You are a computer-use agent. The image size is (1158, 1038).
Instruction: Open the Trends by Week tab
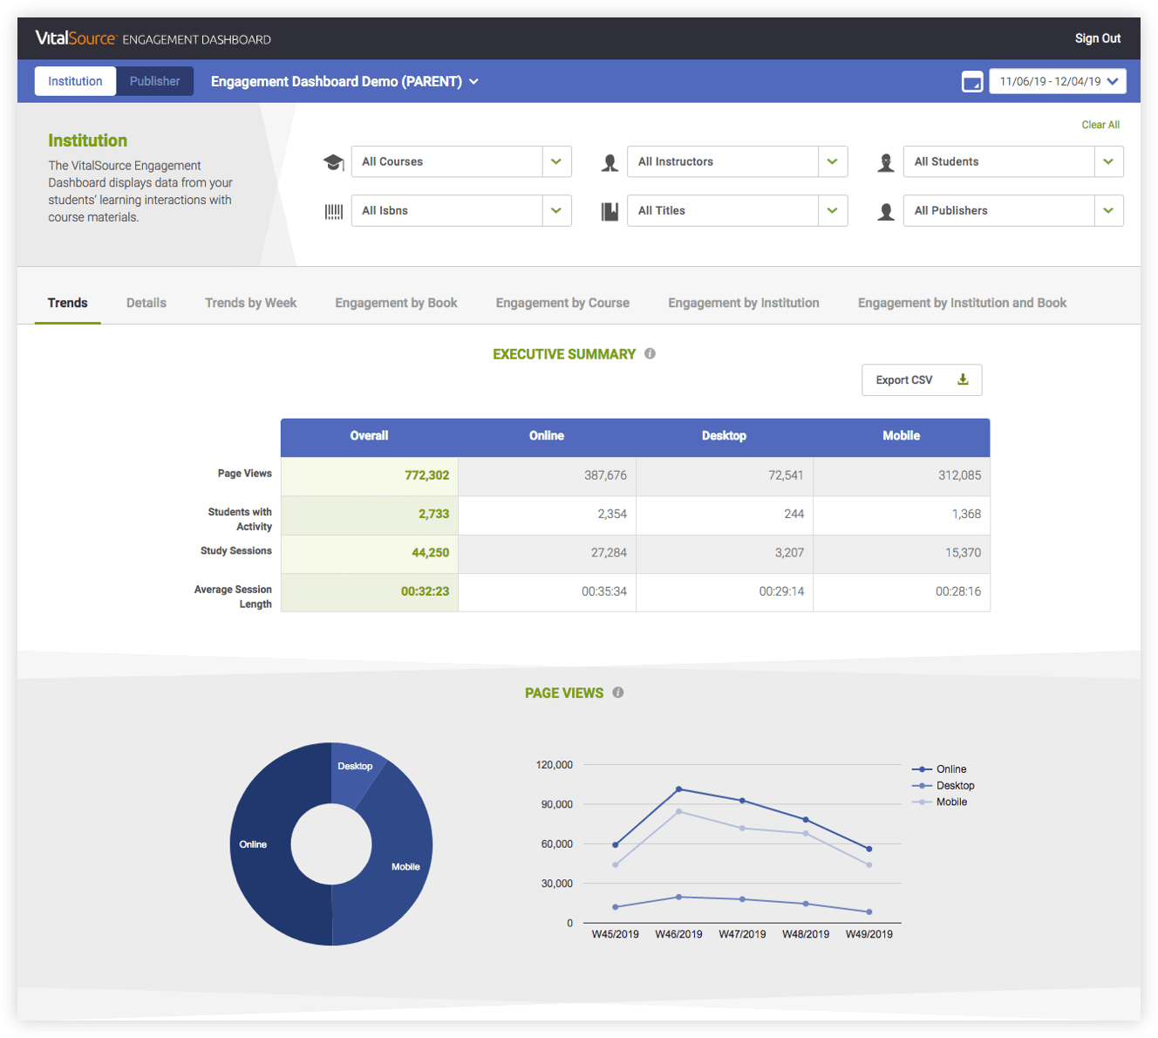(251, 303)
